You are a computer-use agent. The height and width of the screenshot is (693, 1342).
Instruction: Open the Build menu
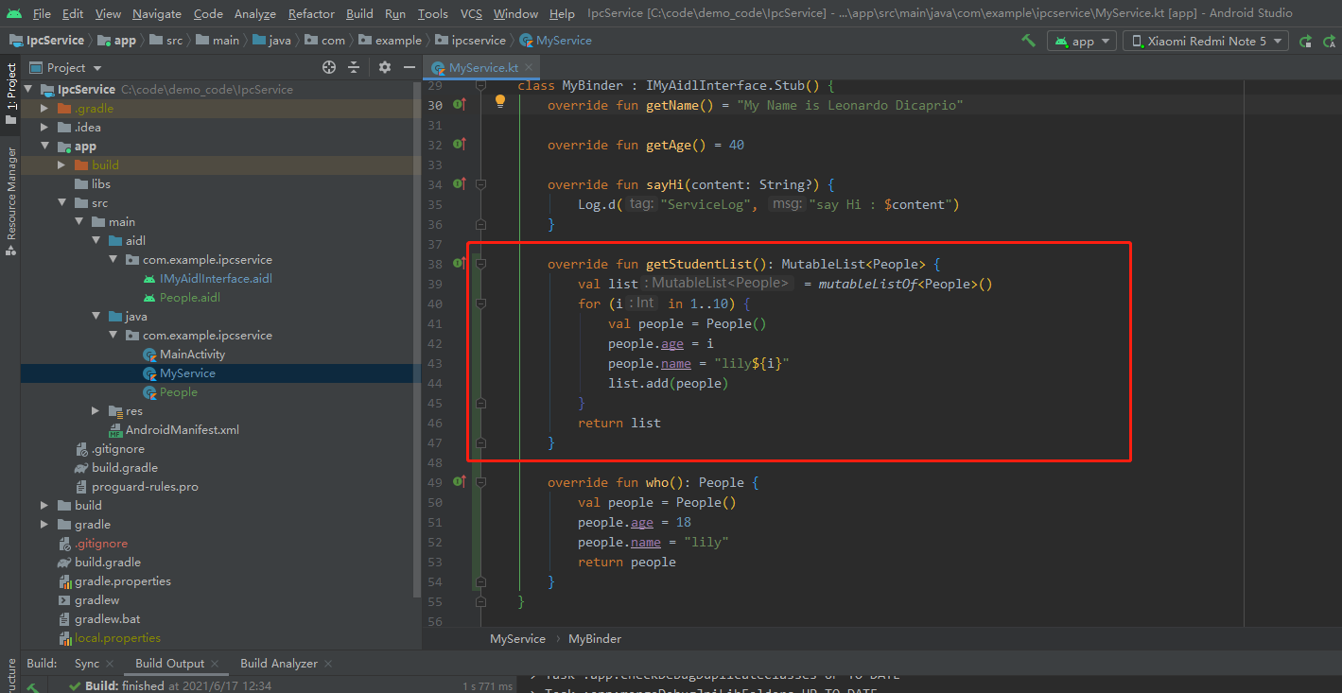pyautogui.click(x=359, y=13)
